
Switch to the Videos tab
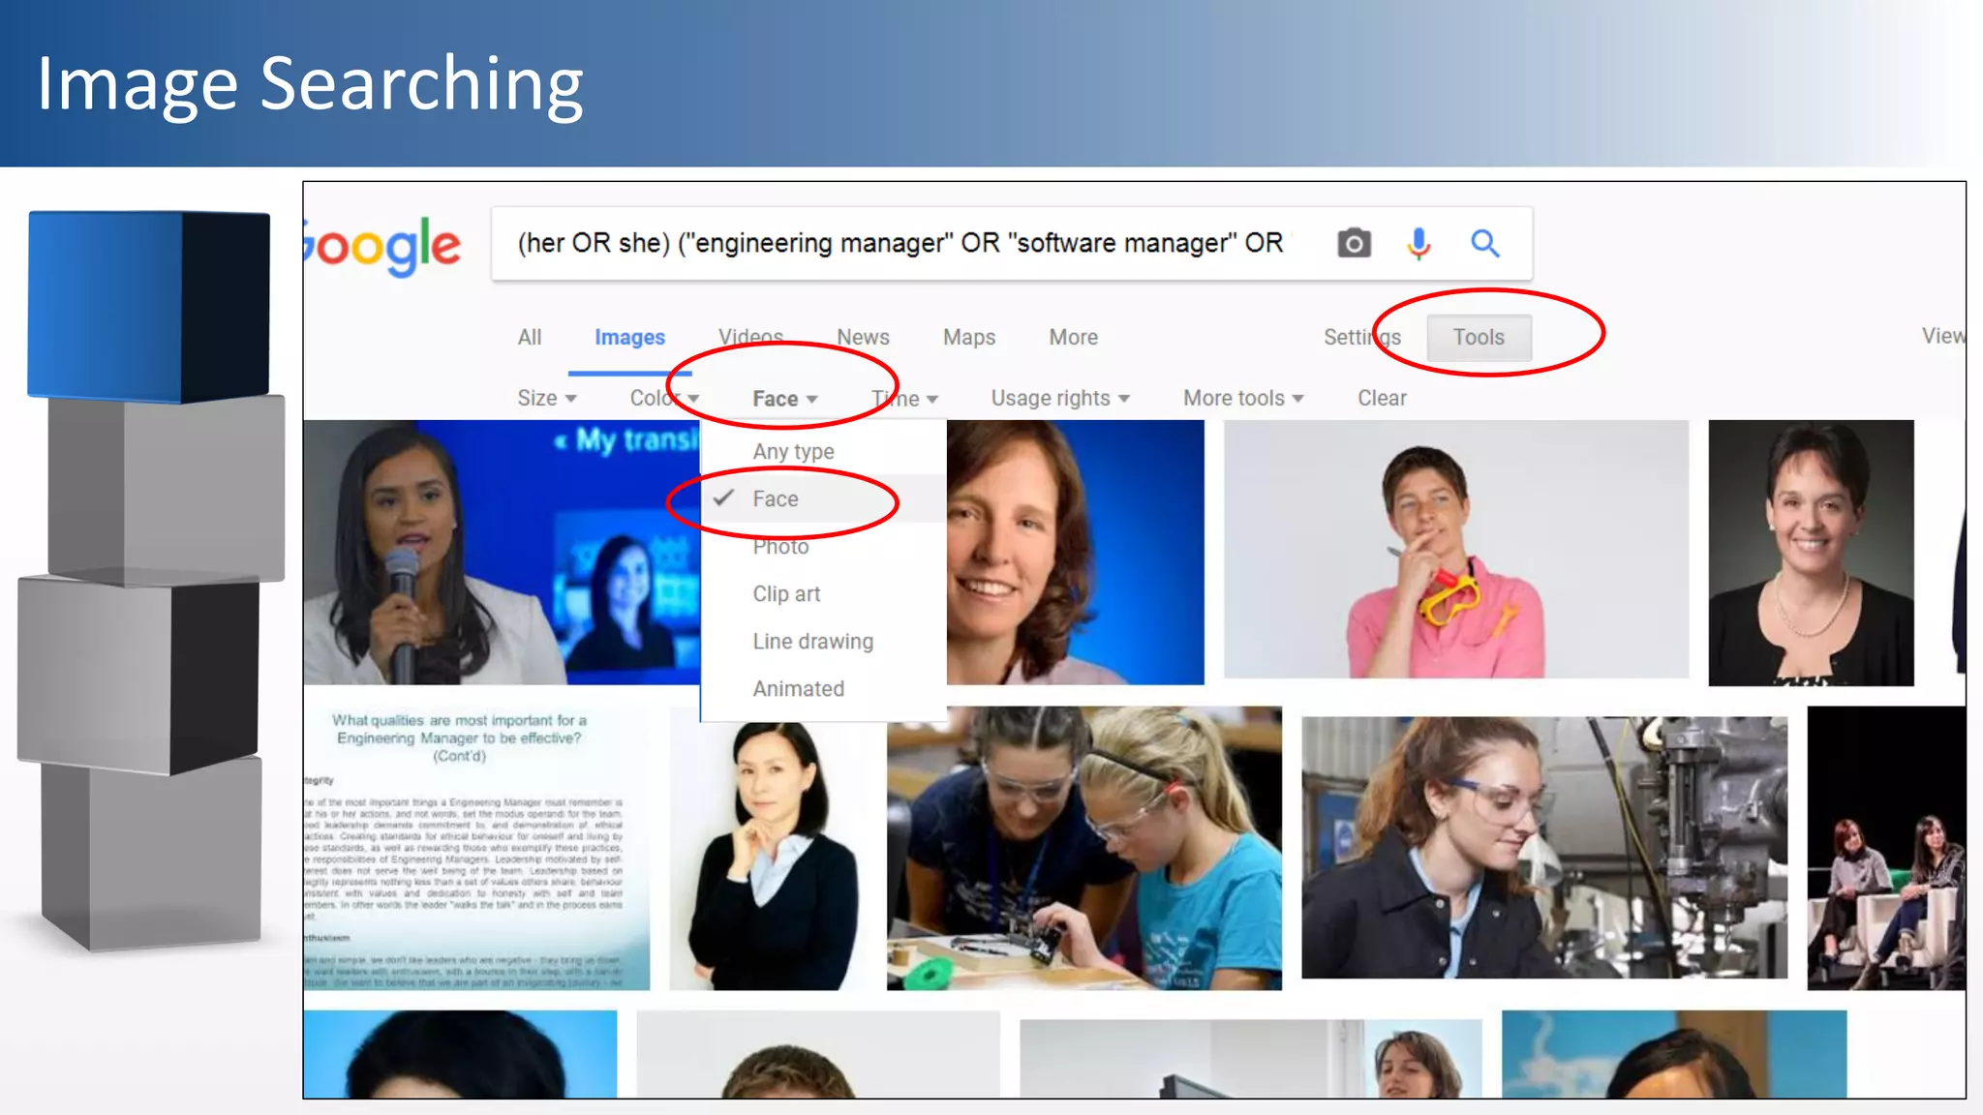pos(750,337)
